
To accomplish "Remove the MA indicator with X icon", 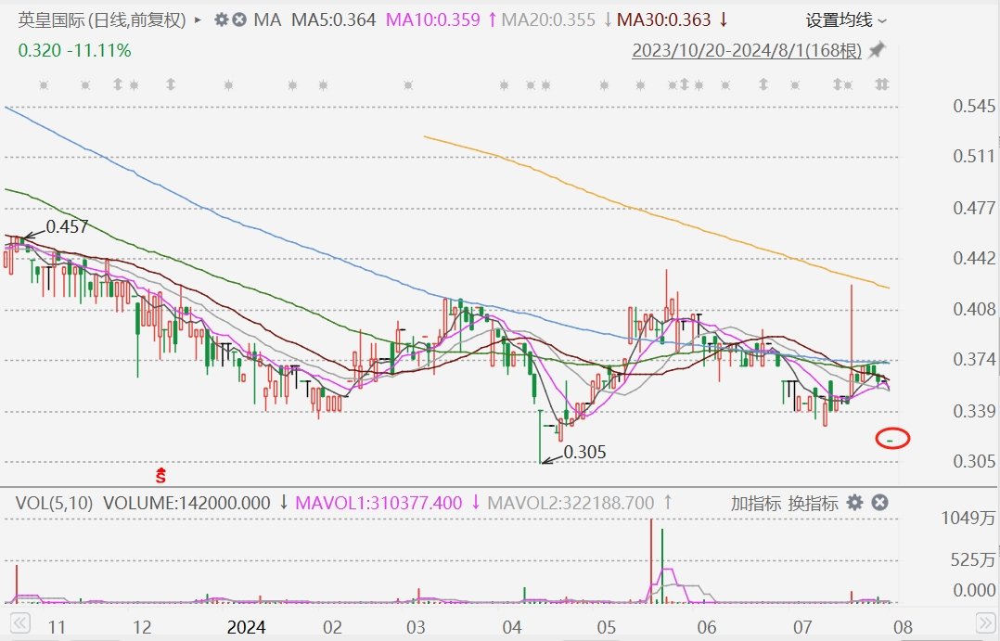I will 239,19.
